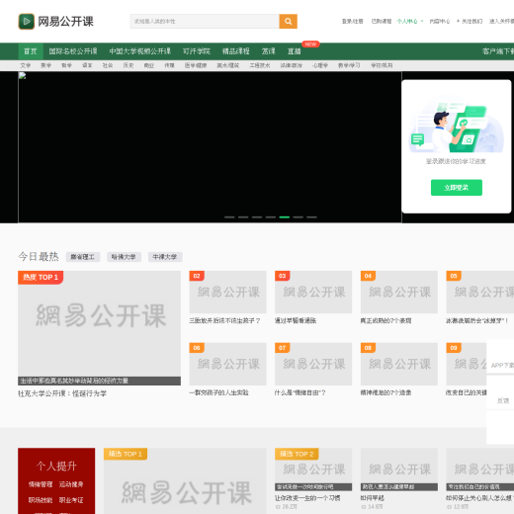Open hot course thumbnail numbered 03

313,292
